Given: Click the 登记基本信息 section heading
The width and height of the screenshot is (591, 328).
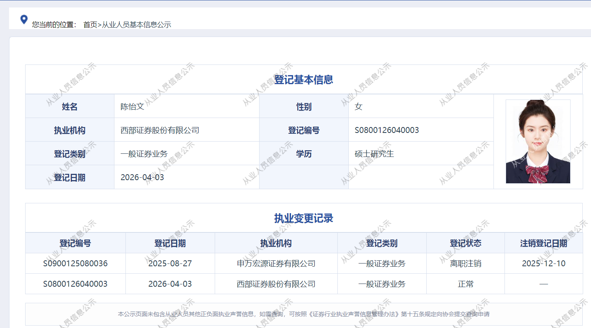Looking at the screenshot, I should [x=304, y=80].
